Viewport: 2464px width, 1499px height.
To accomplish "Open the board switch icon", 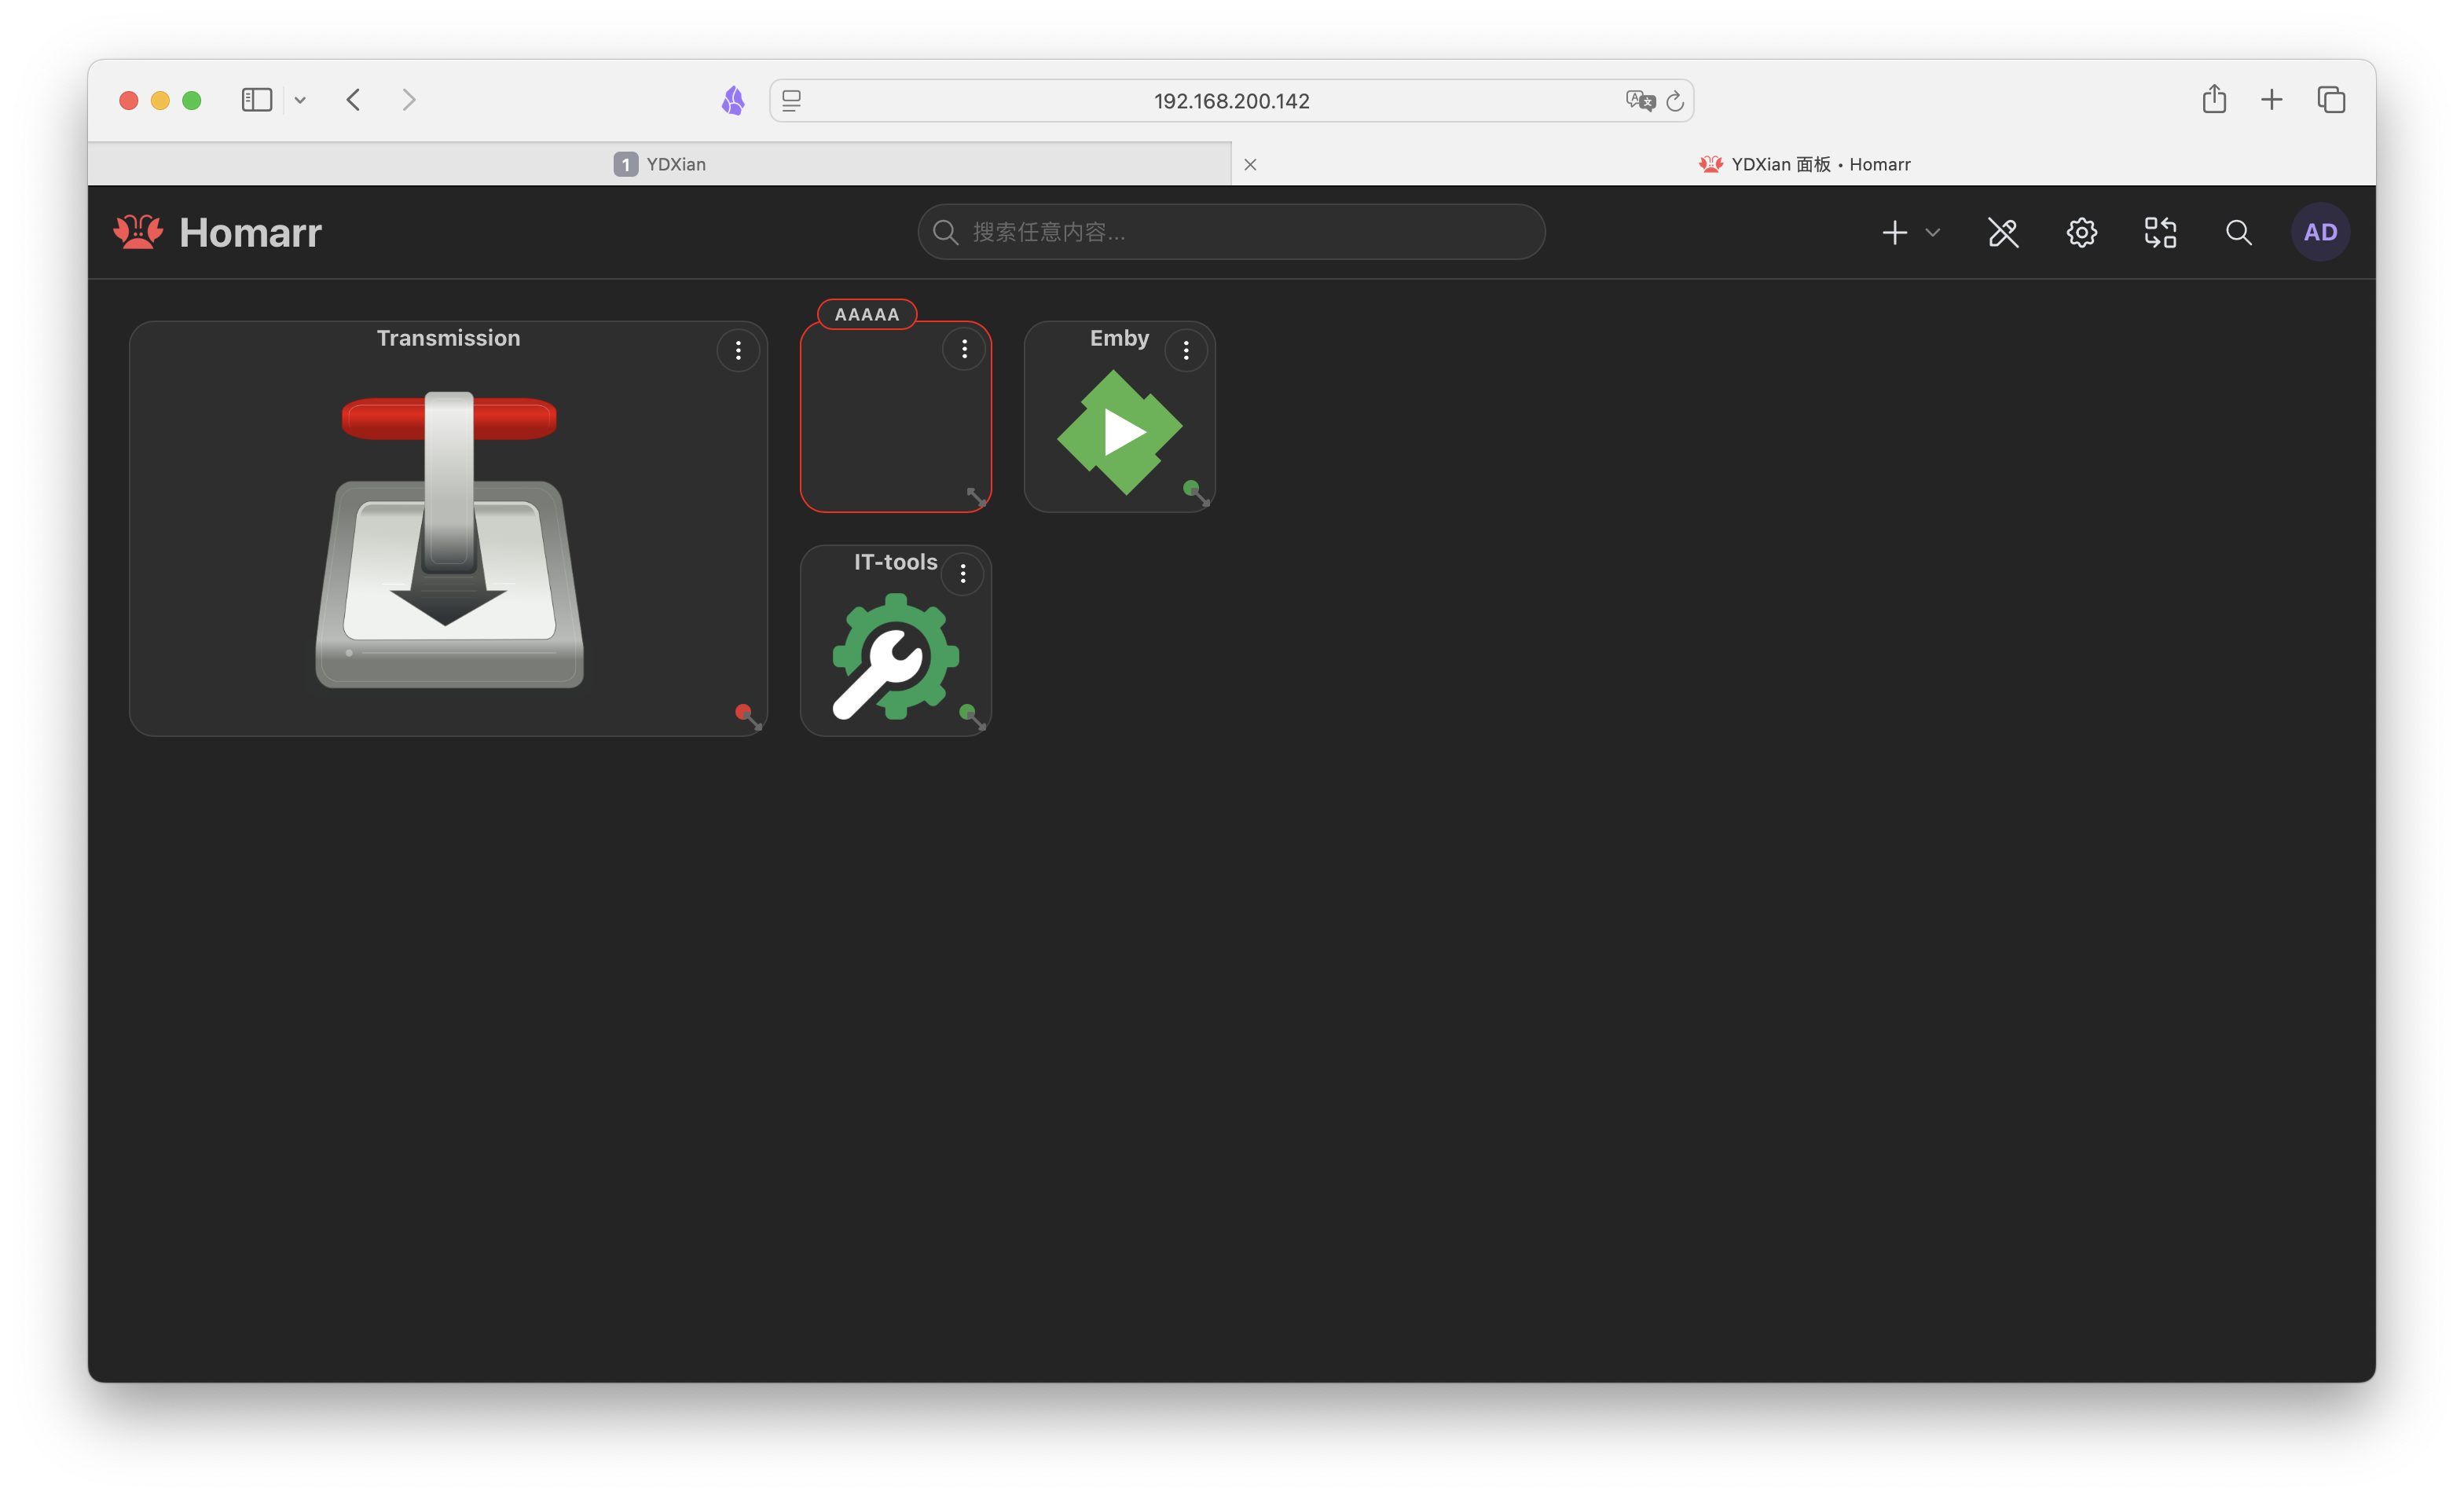I will 2160,233.
